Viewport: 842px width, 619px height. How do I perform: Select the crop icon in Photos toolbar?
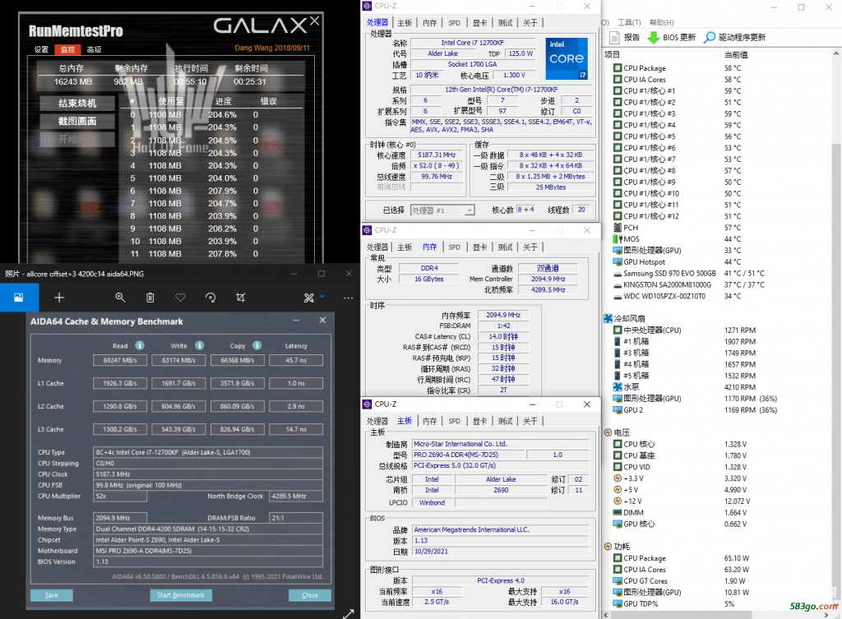click(x=241, y=298)
